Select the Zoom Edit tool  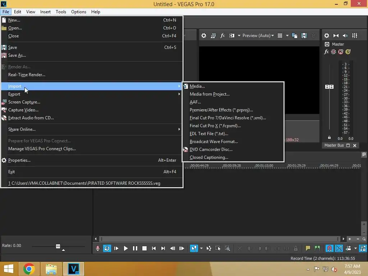click(227, 248)
